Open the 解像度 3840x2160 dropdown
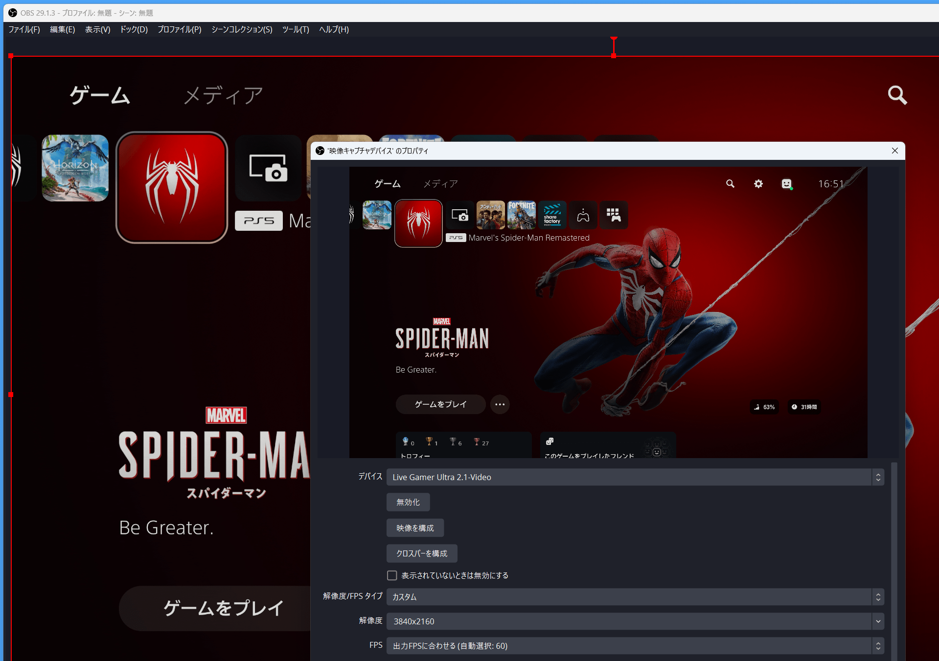Viewport: 939px width, 661px height. (x=635, y=621)
